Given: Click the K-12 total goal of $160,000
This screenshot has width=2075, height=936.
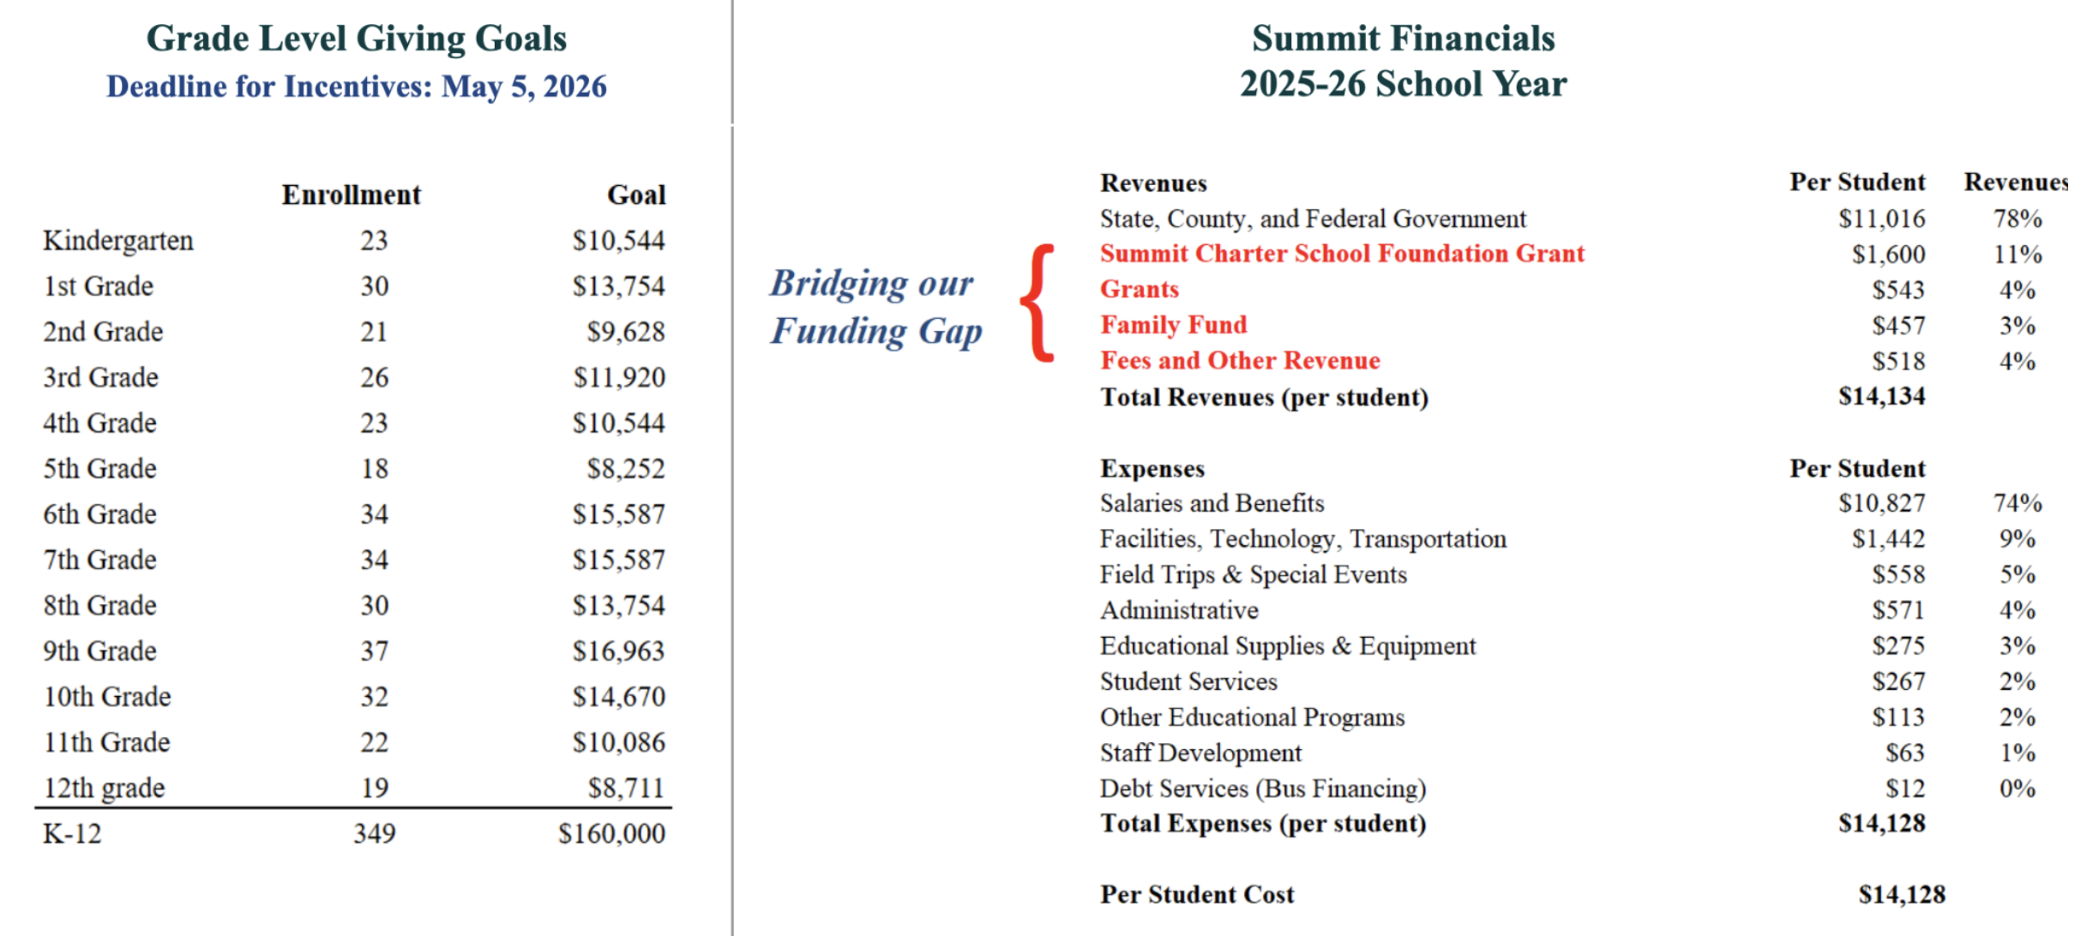Looking at the screenshot, I should click(x=611, y=834).
